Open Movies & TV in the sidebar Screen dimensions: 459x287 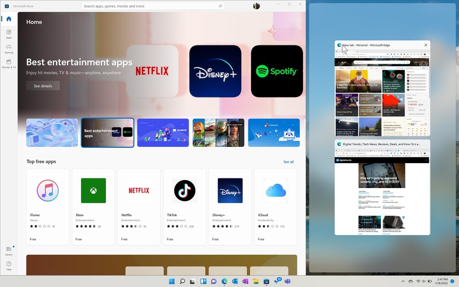9,64
